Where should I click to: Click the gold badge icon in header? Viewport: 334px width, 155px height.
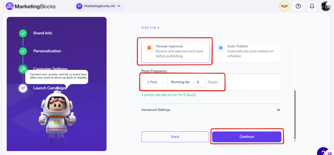point(284,6)
